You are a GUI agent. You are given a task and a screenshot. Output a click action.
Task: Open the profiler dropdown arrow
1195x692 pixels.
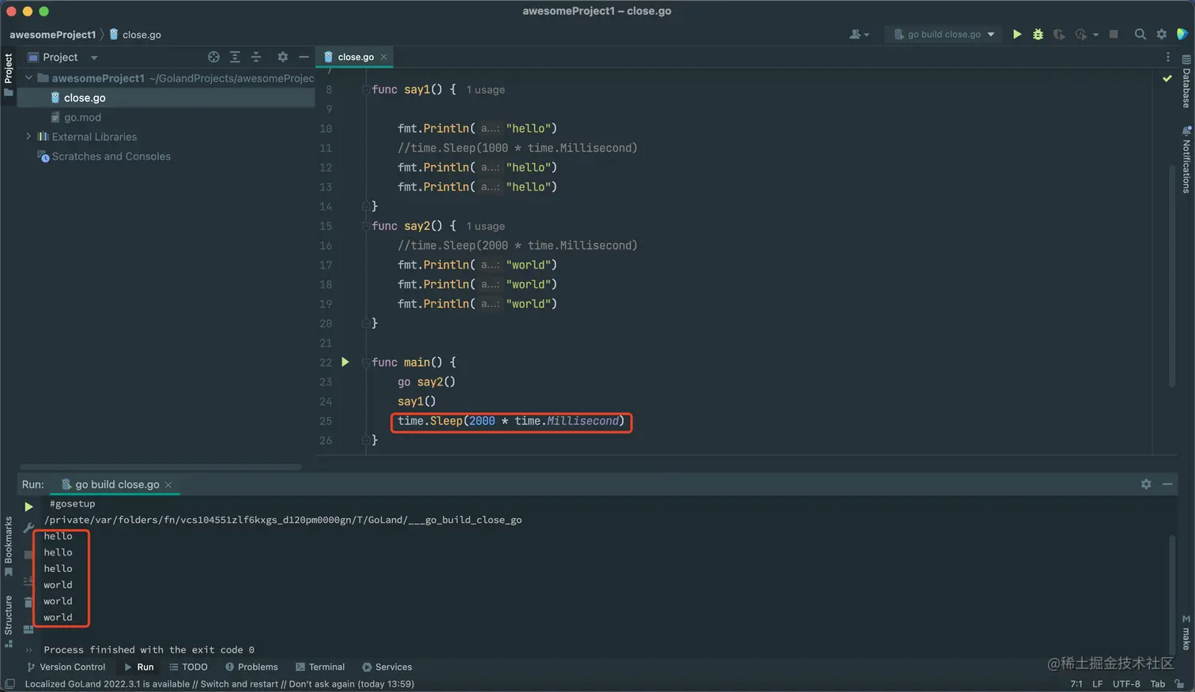click(1096, 35)
